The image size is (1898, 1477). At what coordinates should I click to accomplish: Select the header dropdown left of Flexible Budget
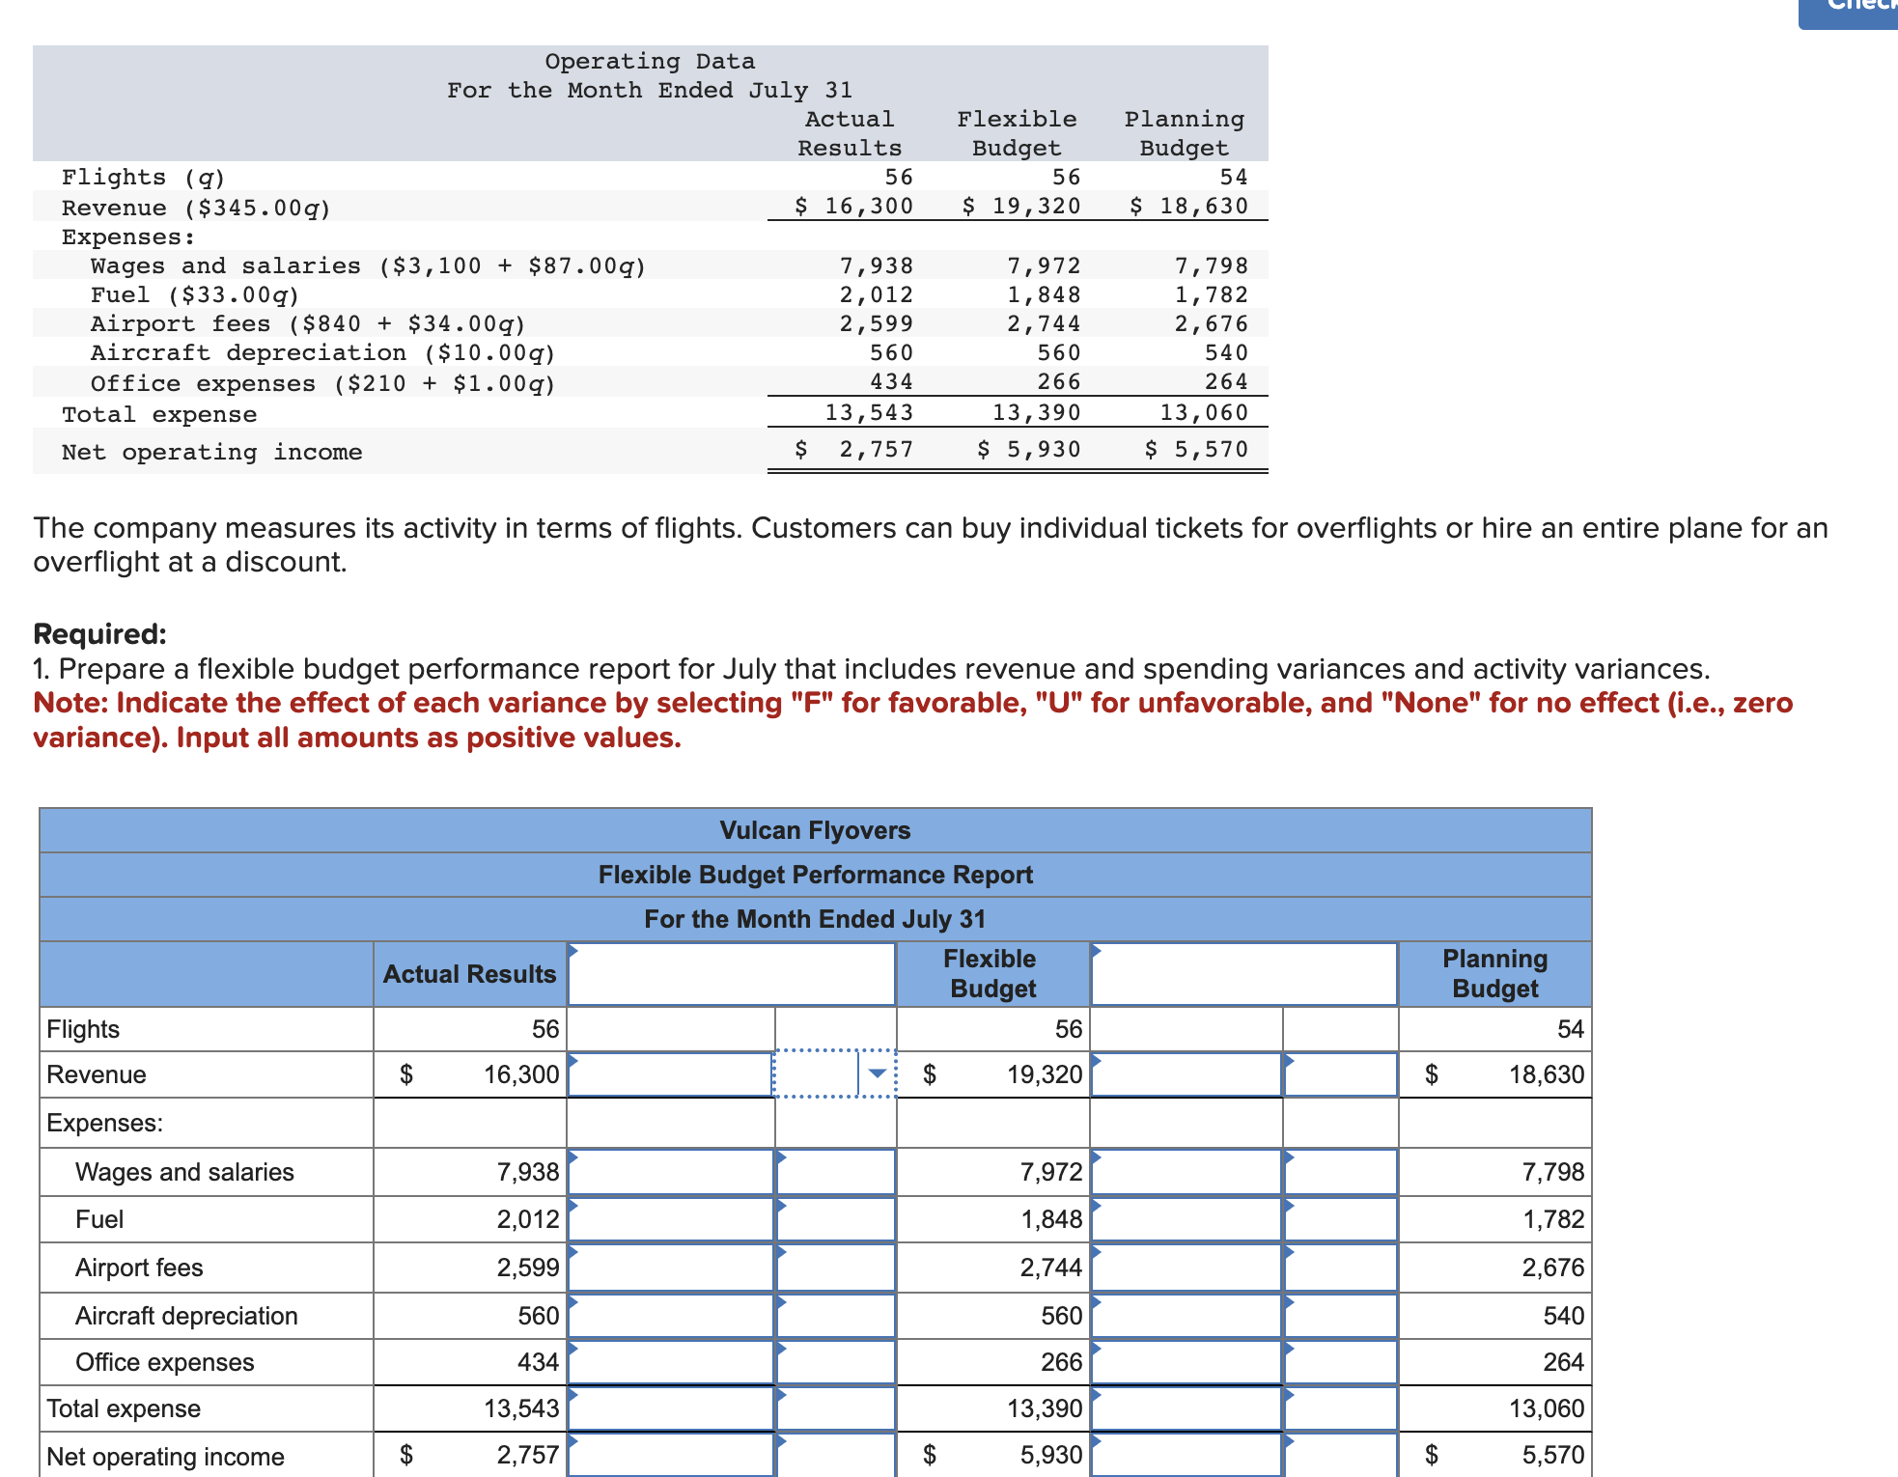click(732, 974)
